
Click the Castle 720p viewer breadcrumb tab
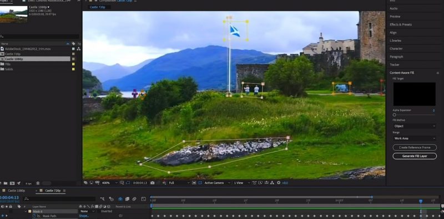click(98, 7)
